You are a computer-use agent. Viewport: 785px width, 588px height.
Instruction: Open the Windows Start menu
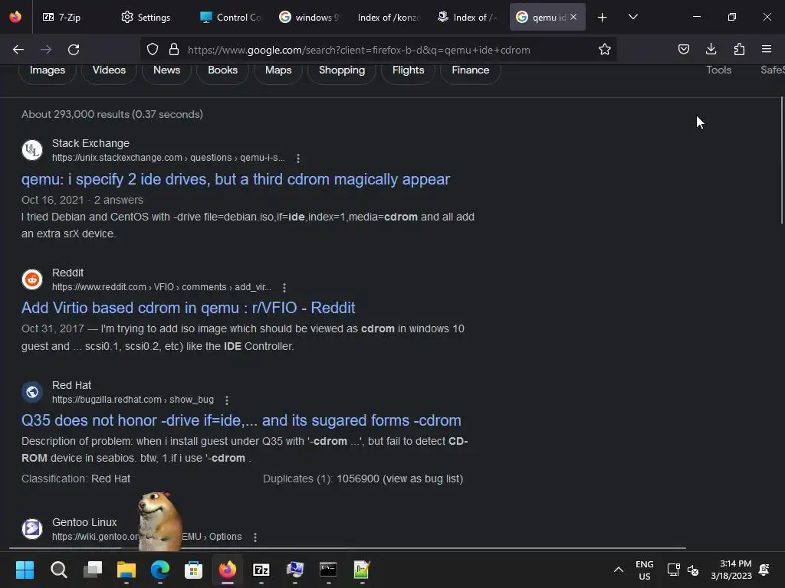25,570
